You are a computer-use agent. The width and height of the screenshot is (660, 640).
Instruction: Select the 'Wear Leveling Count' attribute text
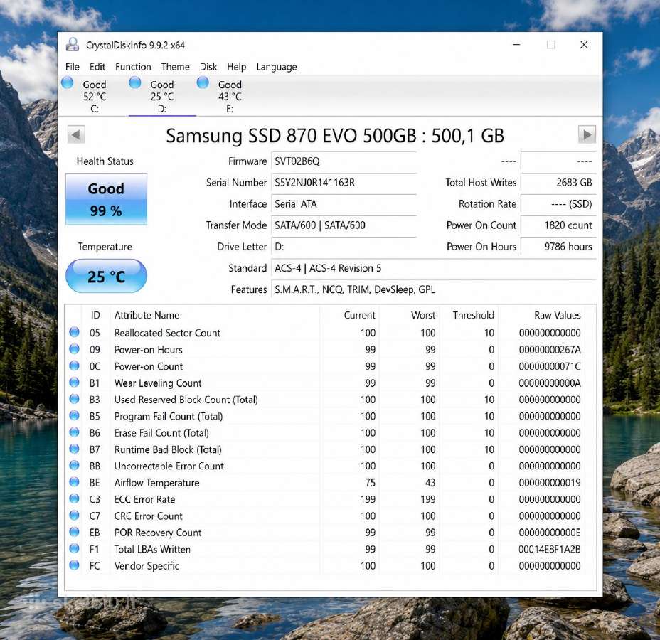[x=158, y=383]
